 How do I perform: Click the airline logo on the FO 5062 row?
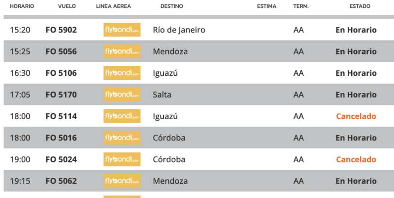122,181
